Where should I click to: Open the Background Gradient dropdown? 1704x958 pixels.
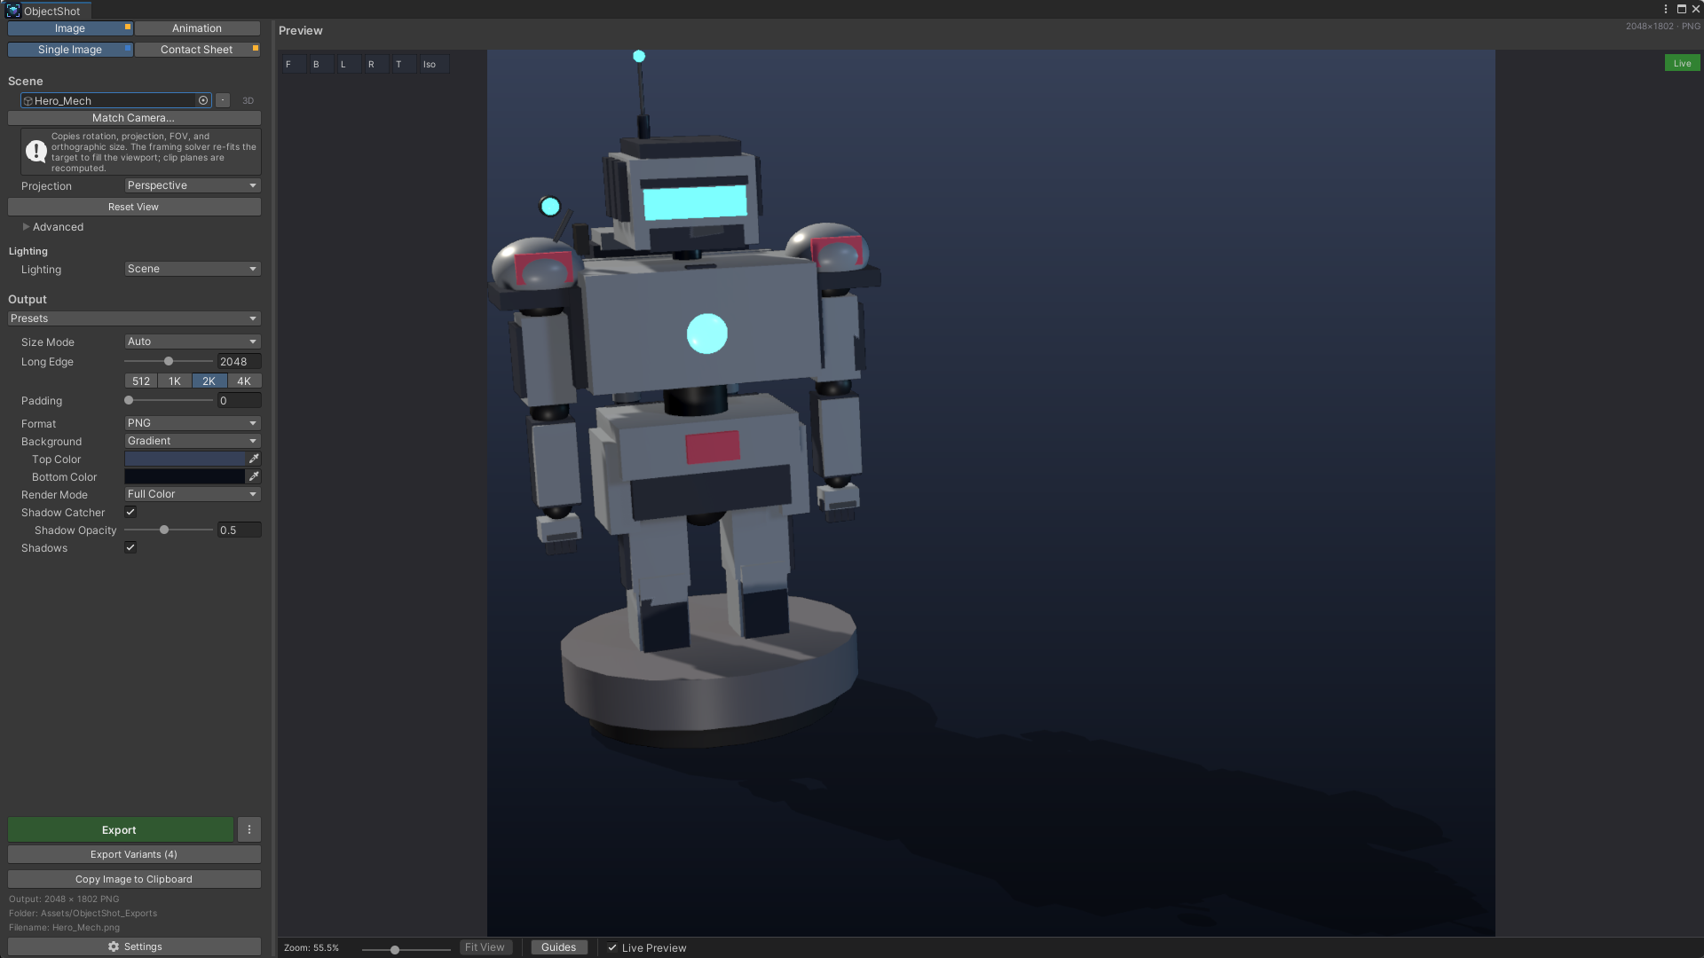click(x=193, y=441)
